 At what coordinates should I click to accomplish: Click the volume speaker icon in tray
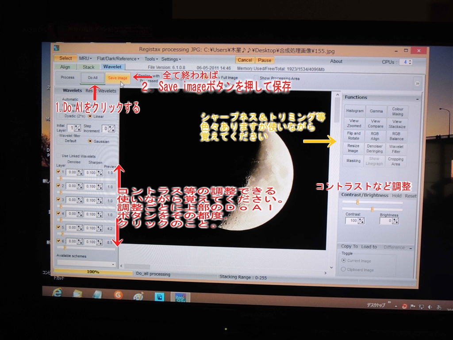click(430, 307)
